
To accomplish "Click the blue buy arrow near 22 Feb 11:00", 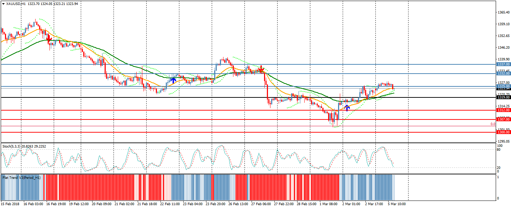I will [x=173, y=80].
